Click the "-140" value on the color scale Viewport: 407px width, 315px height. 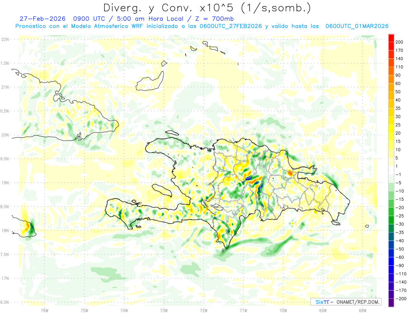coord(401,282)
